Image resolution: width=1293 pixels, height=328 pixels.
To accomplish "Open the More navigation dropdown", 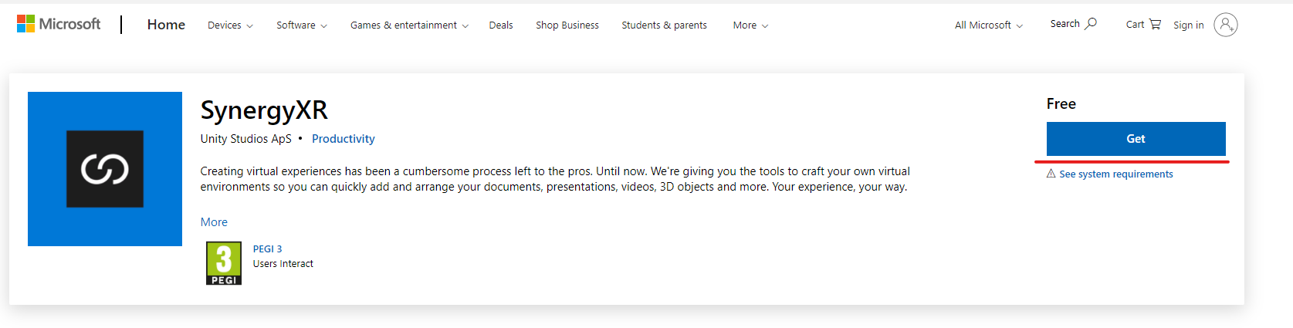I will tap(750, 25).
